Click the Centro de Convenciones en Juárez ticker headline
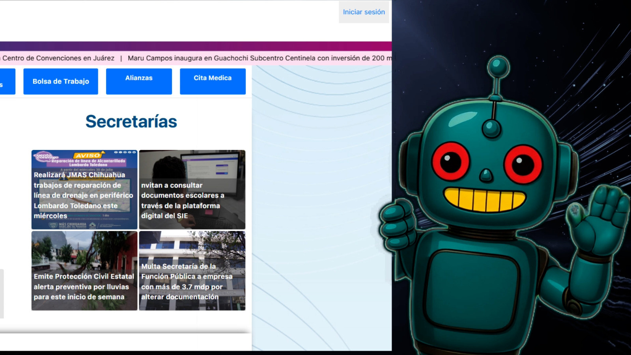 click(x=58, y=58)
